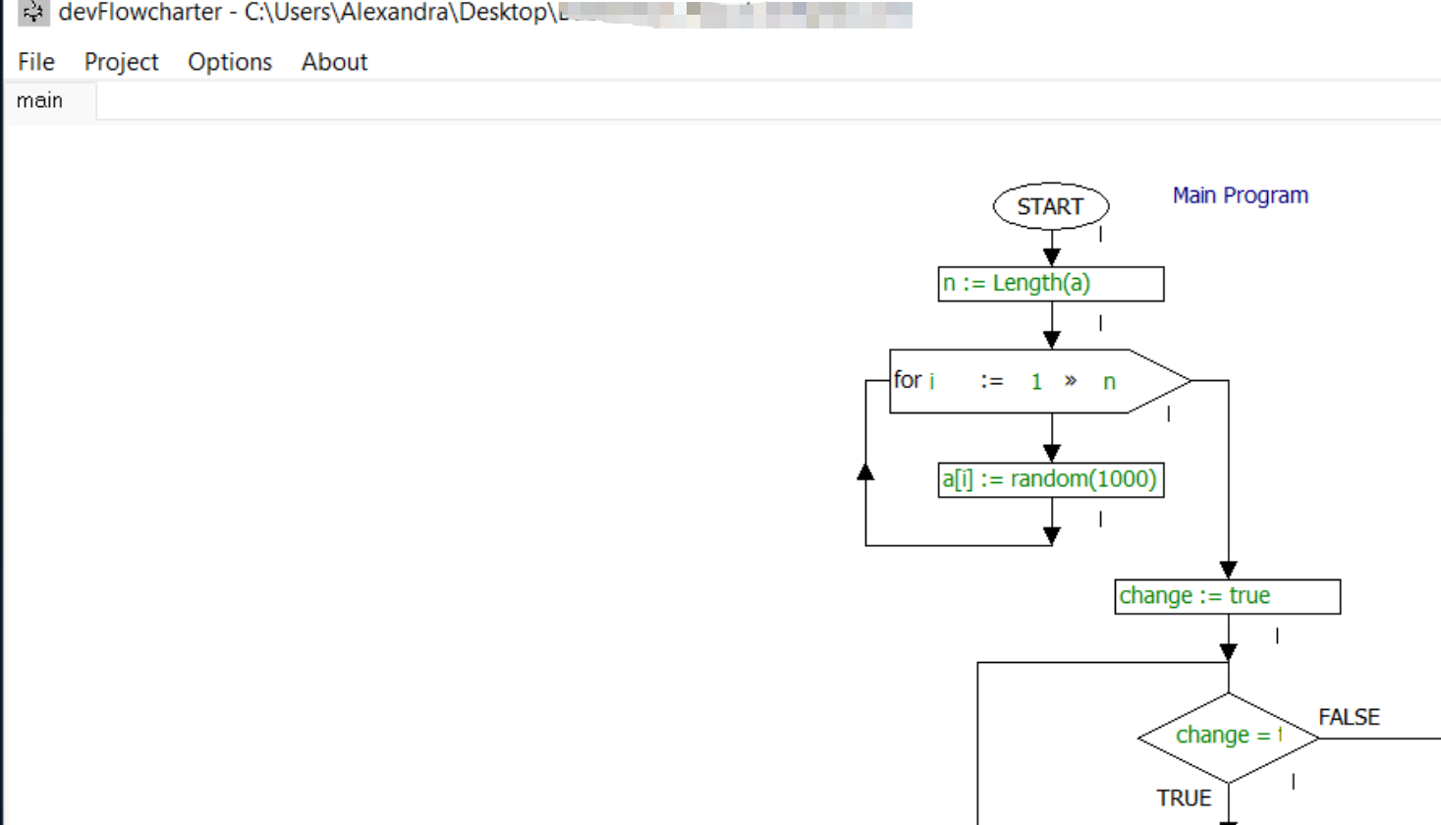1441x825 pixels.
Task: Select the START ellipse shape
Action: point(1050,206)
